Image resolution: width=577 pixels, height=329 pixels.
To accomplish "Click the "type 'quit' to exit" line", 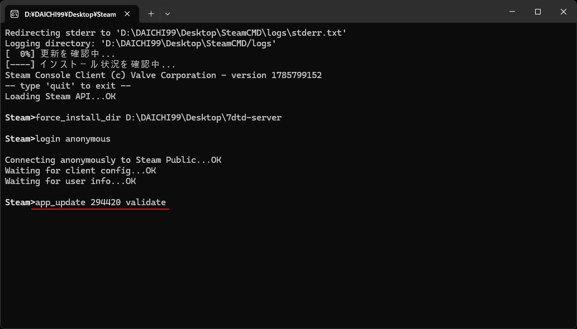I will [68, 86].
